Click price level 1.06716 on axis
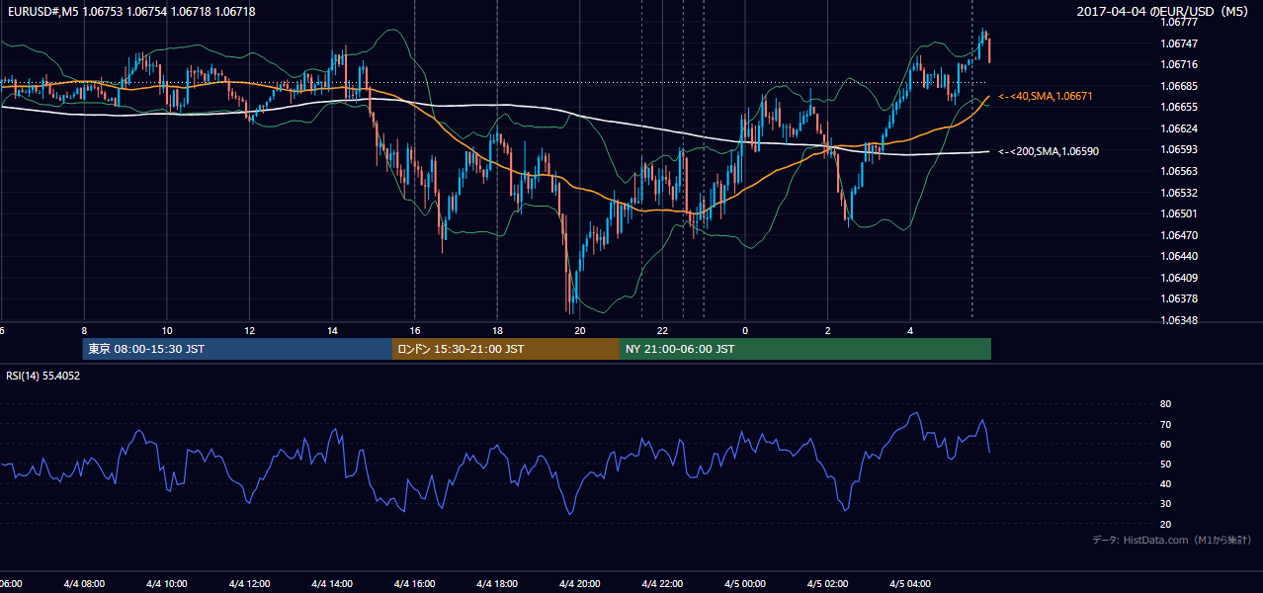The image size is (1263, 593). [1180, 64]
